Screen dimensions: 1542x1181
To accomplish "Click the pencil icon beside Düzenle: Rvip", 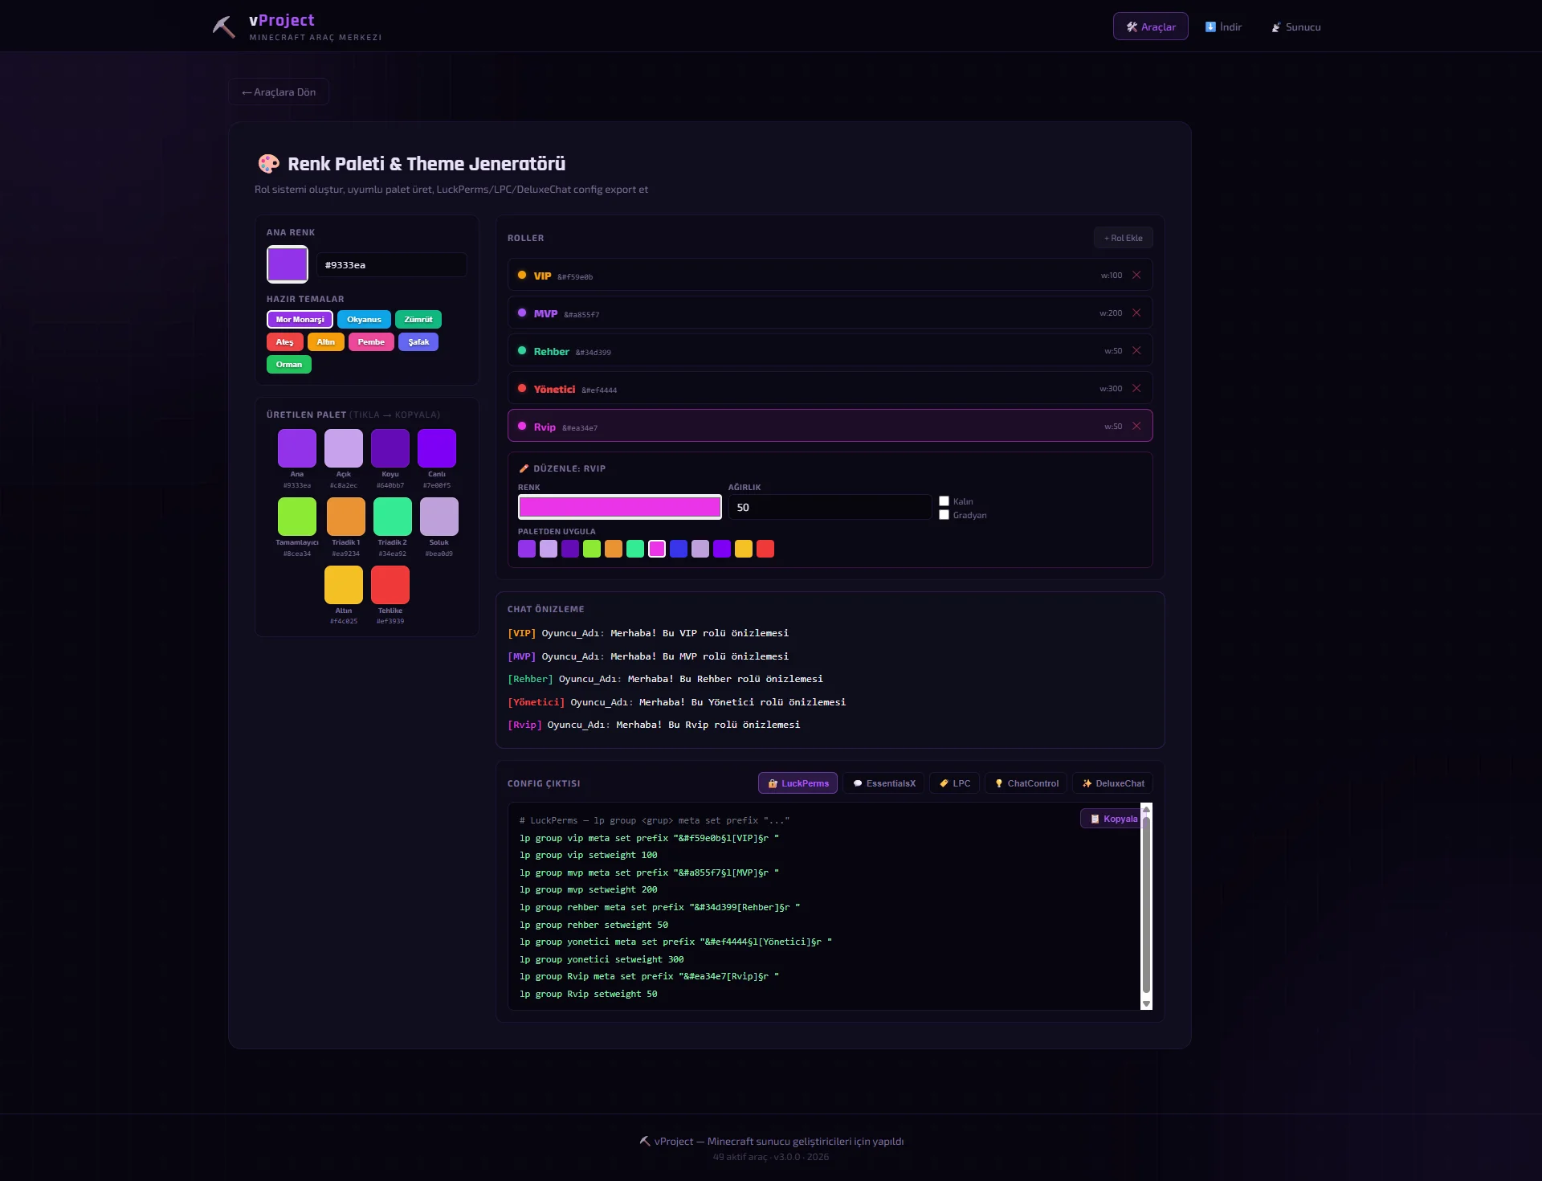I will (524, 468).
